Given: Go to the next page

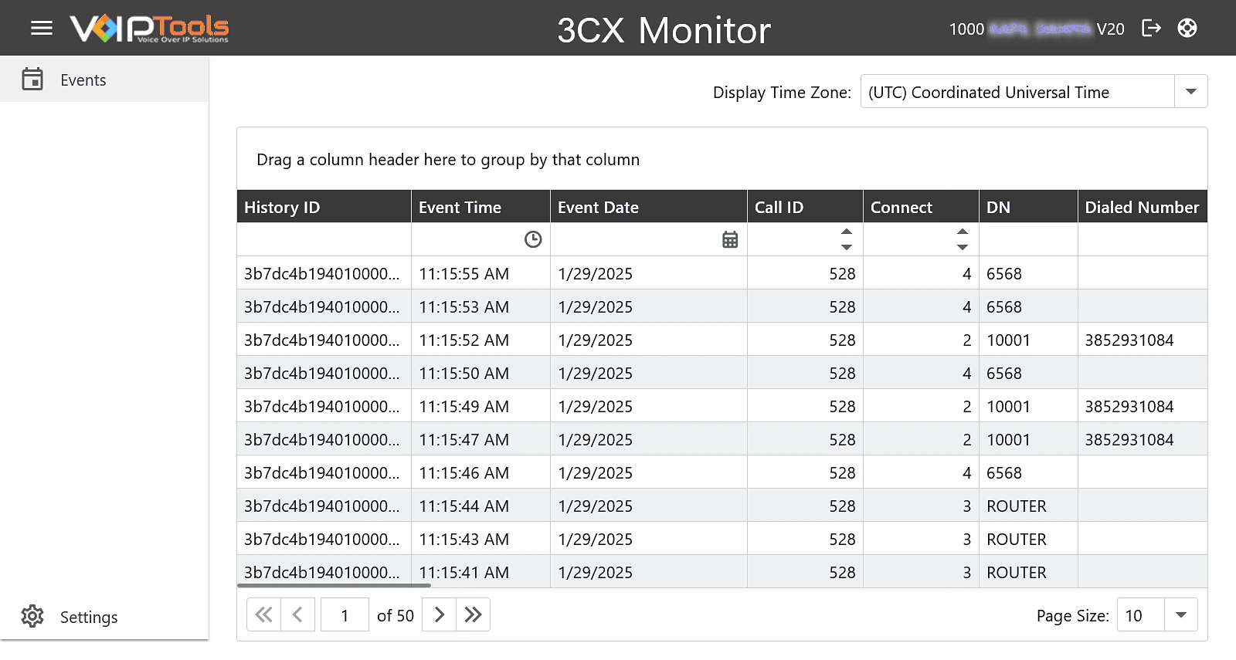Looking at the screenshot, I should coord(439,615).
